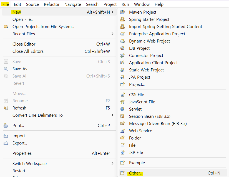Click the Session Bean icon
The width and height of the screenshot is (229, 177).
[122, 116]
